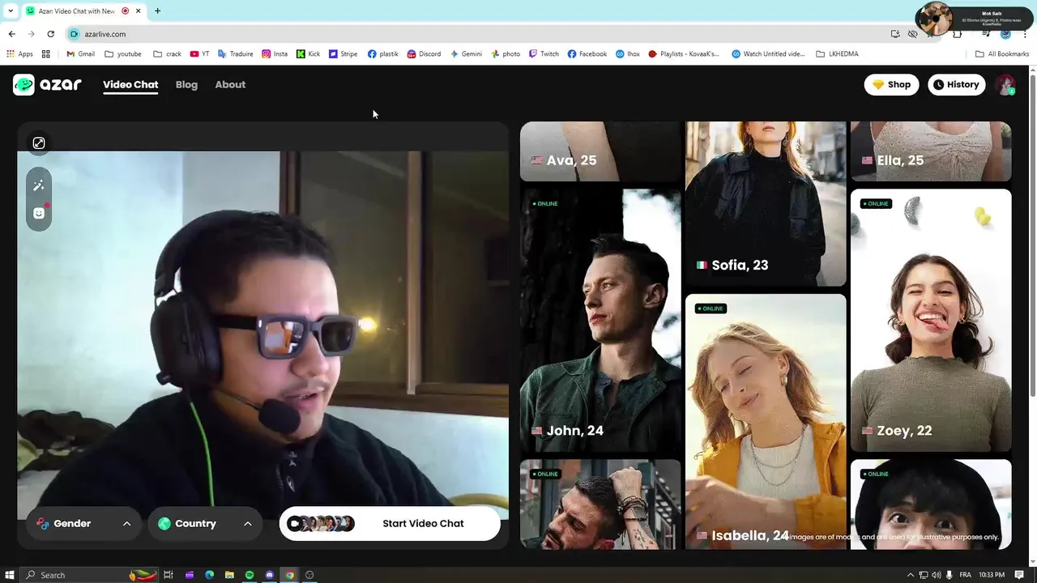Go to the About page
Image resolution: width=1037 pixels, height=583 pixels.
[x=230, y=84]
